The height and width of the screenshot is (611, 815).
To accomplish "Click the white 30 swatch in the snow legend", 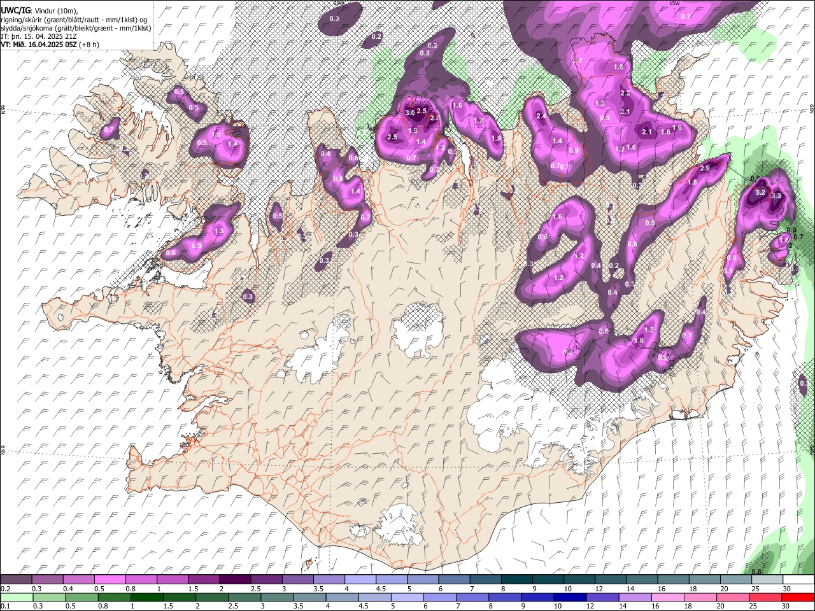I will click(x=797, y=580).
